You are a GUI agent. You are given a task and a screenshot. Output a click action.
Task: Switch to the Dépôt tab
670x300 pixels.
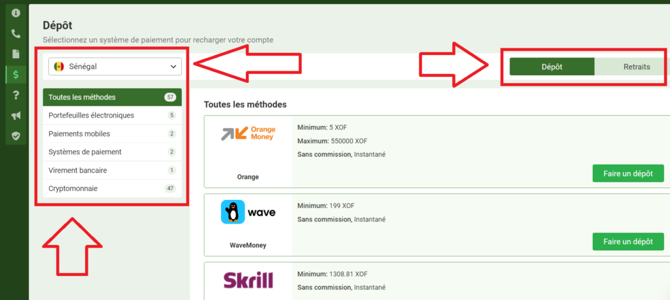(552, 67)
